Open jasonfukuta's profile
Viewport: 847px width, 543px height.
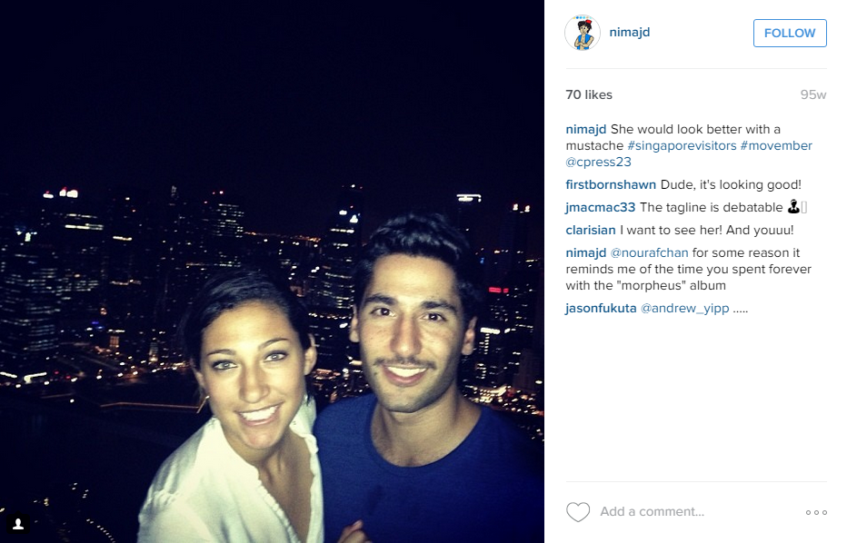tap(601, 308)
